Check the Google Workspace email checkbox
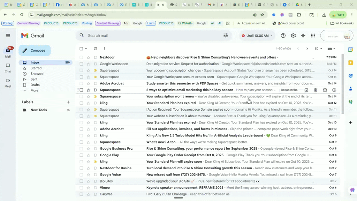The width and height of the screenshot is (357, 201). (82, 64)
